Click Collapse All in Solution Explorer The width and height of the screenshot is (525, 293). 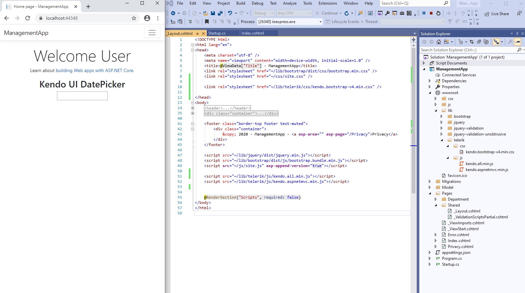coord(479,42)
